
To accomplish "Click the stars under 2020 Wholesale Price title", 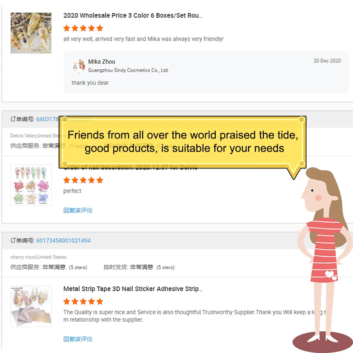I will [83, 28].
